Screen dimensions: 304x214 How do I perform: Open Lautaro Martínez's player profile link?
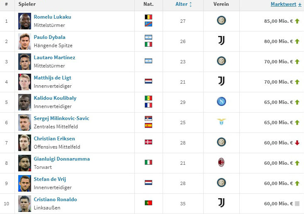point(54,58)
